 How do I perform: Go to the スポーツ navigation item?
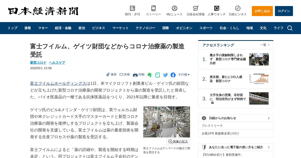[x=206, y=28]
